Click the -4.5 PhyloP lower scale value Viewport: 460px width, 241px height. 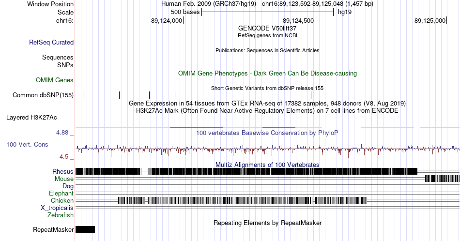(x=63, y=157)
